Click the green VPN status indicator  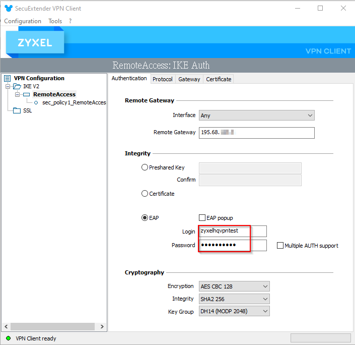click(x=9, y=338)
